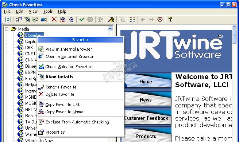Click the gray stop-check toolbar icon
Viewport: 239px width, 142px height.
pyautogui.click(x=90, y=19)
